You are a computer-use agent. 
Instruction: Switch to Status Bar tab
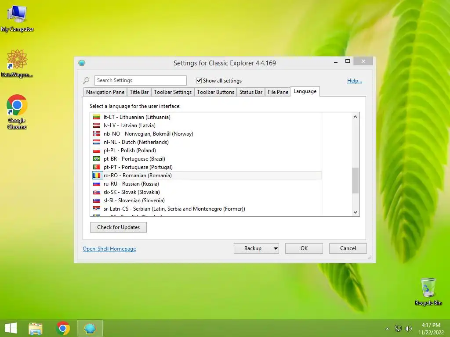coord(251,92)
